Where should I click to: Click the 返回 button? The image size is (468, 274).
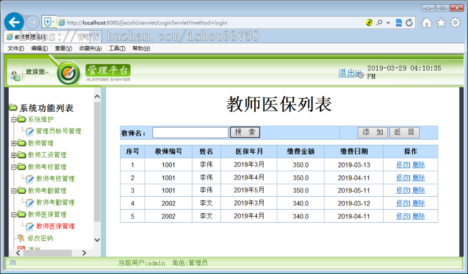click(405, 132)
